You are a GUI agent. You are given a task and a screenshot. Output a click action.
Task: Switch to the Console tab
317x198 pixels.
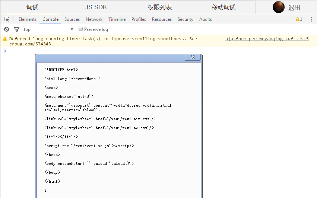(x=51, y=19)
